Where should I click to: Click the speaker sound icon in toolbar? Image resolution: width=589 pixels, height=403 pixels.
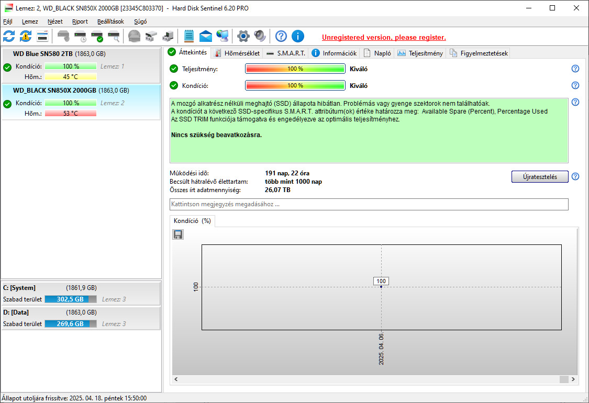click(260, 37)
